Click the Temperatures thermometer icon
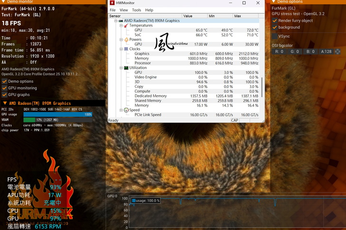This screenshot has height=230, width=346. pos(126,26)
